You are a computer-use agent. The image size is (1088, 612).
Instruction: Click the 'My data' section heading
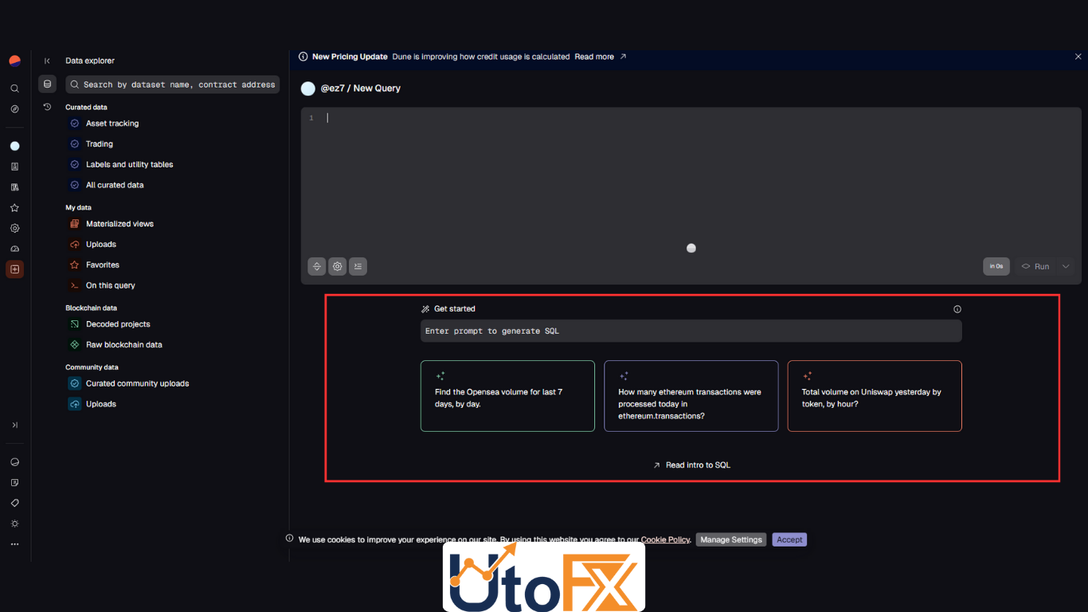click(78, 207)
